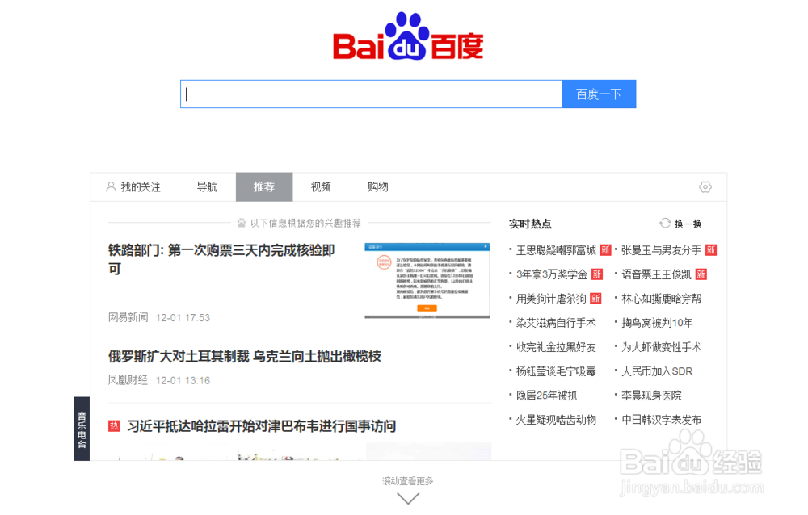808x515 pixels.
Task: Open hot topic 中日韩汉字表发布
Action: tap(661, 420)
